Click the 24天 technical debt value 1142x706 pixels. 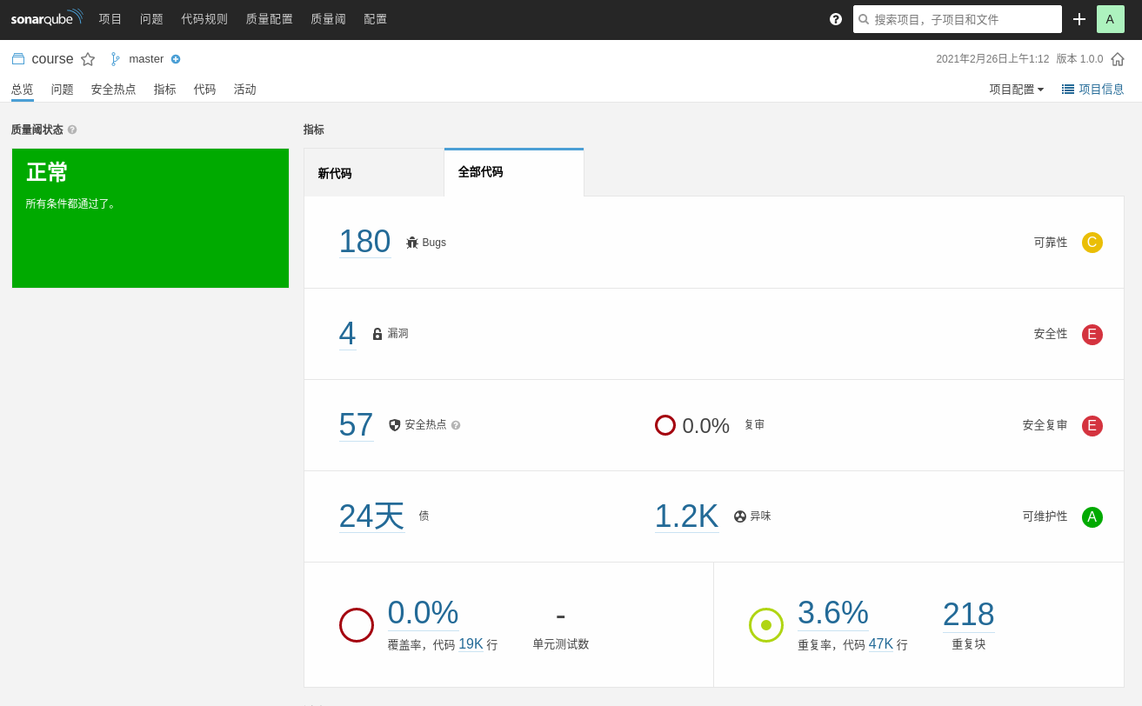pos(372,516)
